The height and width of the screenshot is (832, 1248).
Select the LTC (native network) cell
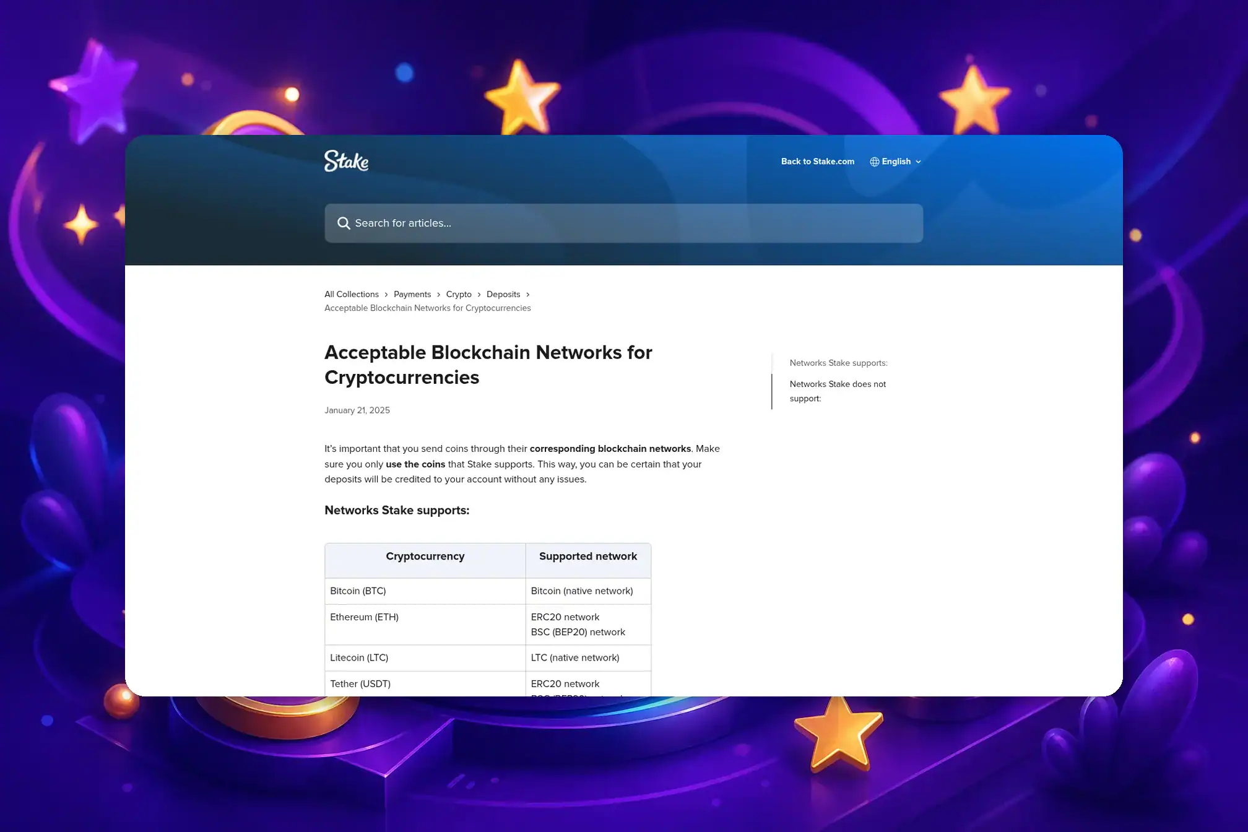pyautogui.click(x=588, y=658)
